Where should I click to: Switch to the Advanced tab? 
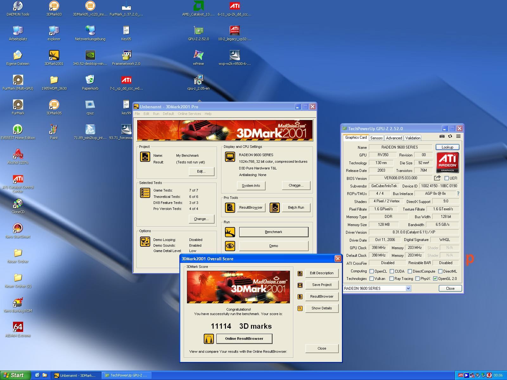tap(394, 138)
